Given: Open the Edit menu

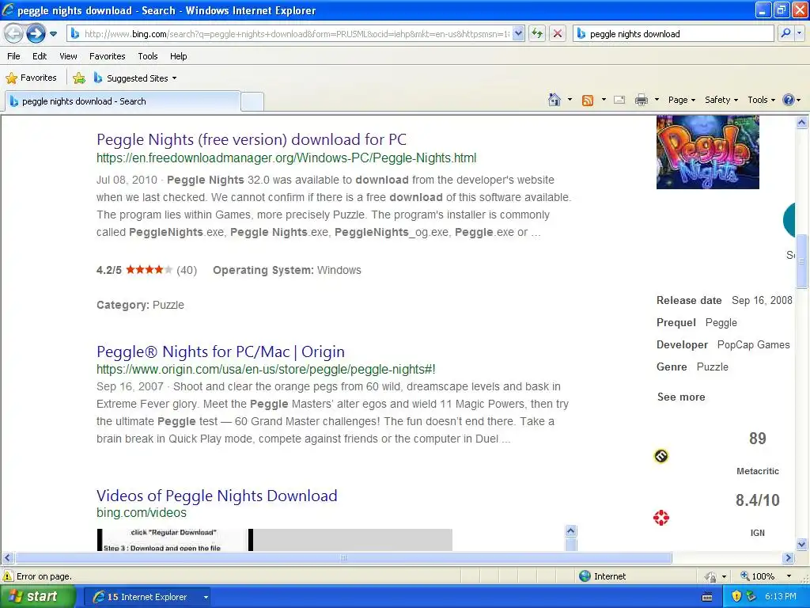Looking at the screenshot, I should [x=40, y=56].
